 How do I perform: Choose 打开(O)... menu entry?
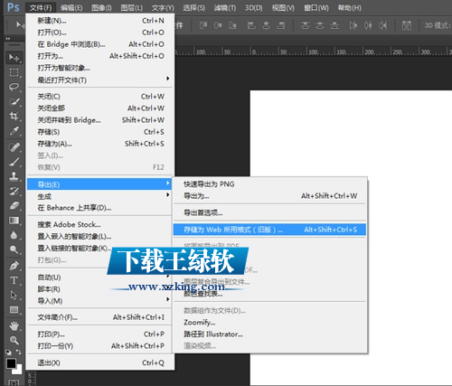pos(100,33)
